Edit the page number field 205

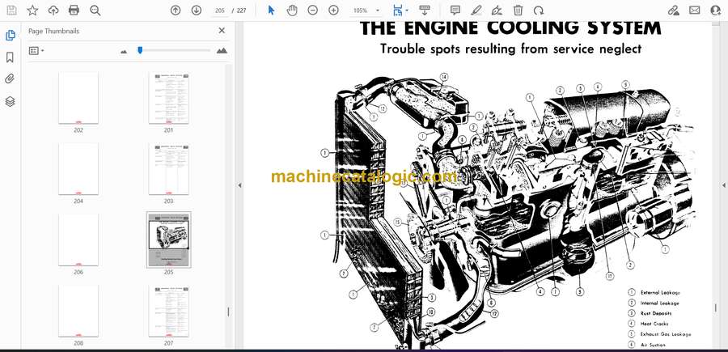click(220, 11)
